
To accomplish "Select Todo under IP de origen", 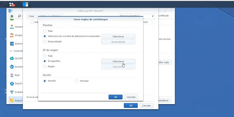I will 45,56.
